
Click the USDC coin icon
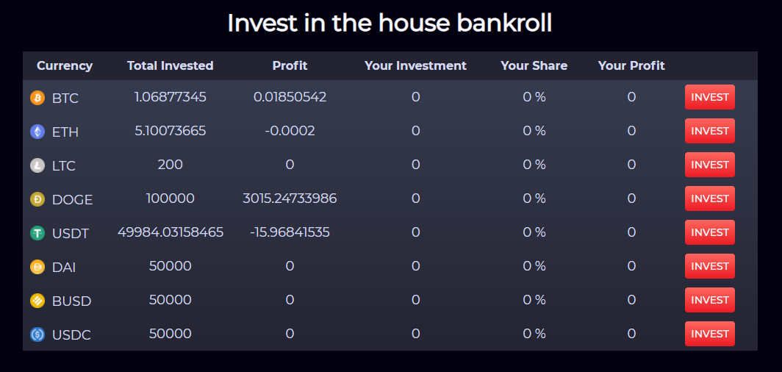click(x=37, y=335)
